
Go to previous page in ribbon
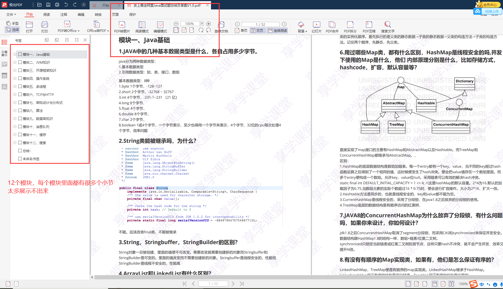tap(237, 24)
